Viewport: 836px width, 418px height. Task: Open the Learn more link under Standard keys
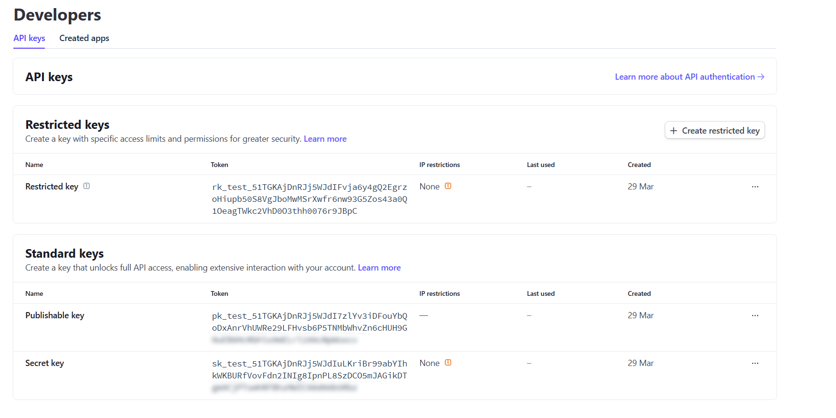point(379,268)
